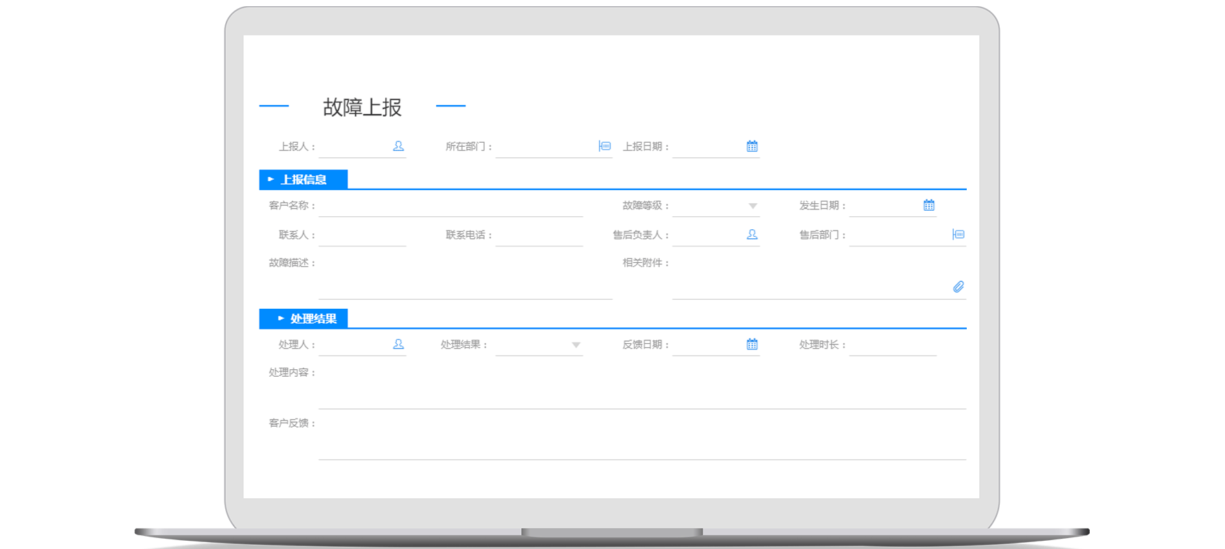Click the 处理内容 text area
1225x549 pixels.
[x=642, y=390]
